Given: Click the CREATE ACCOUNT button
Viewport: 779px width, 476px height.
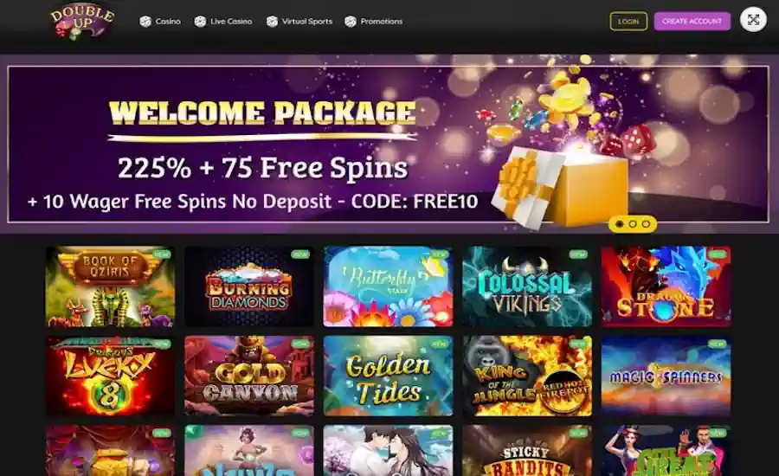Looking at the screenshot, I should pos(692,22).
